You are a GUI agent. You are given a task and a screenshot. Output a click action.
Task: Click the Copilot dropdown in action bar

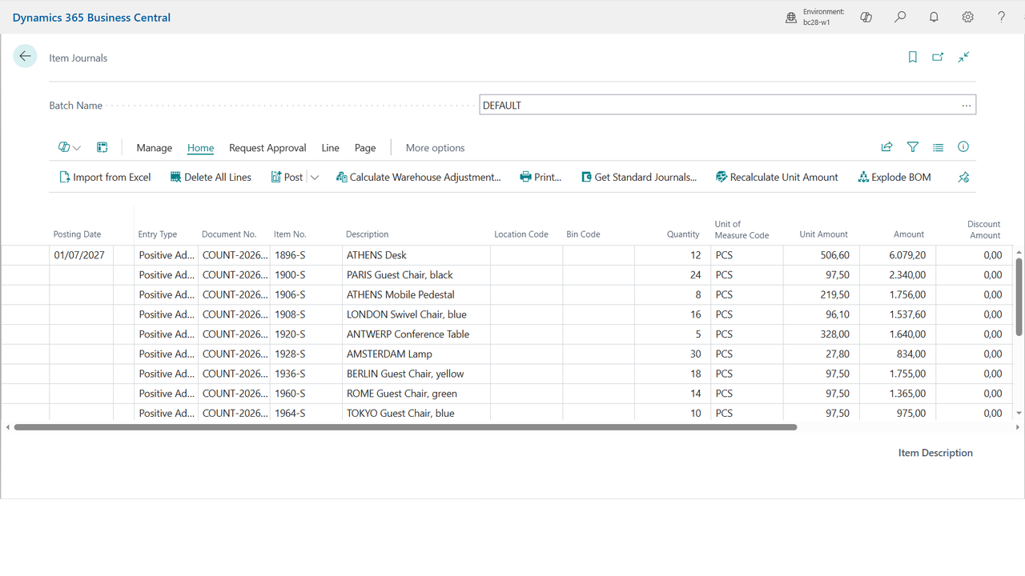click(70, 147)
